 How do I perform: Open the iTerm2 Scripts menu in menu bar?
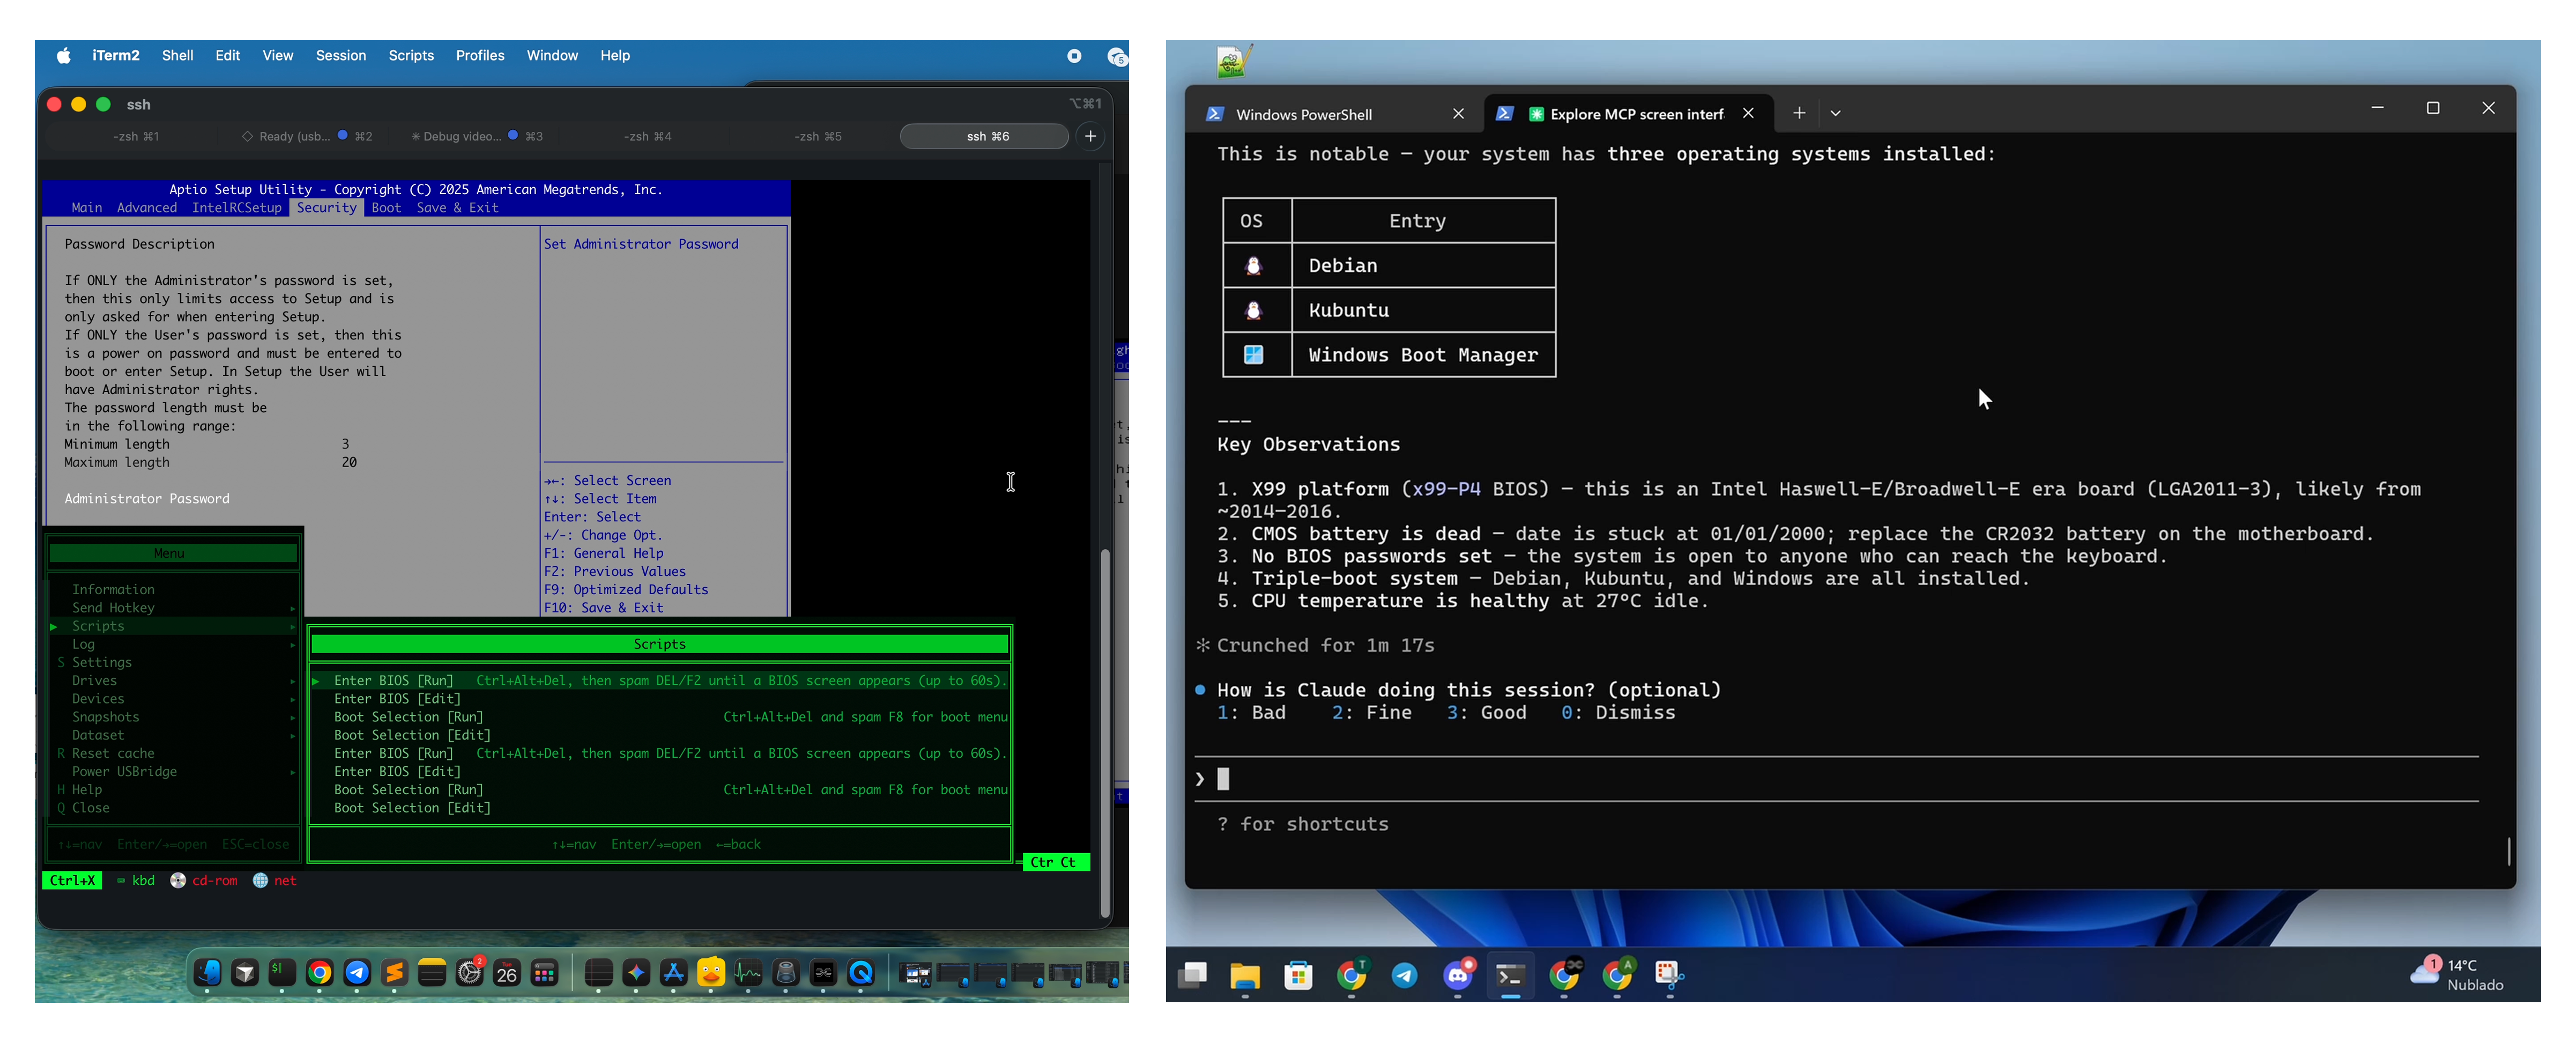[411, 56]
